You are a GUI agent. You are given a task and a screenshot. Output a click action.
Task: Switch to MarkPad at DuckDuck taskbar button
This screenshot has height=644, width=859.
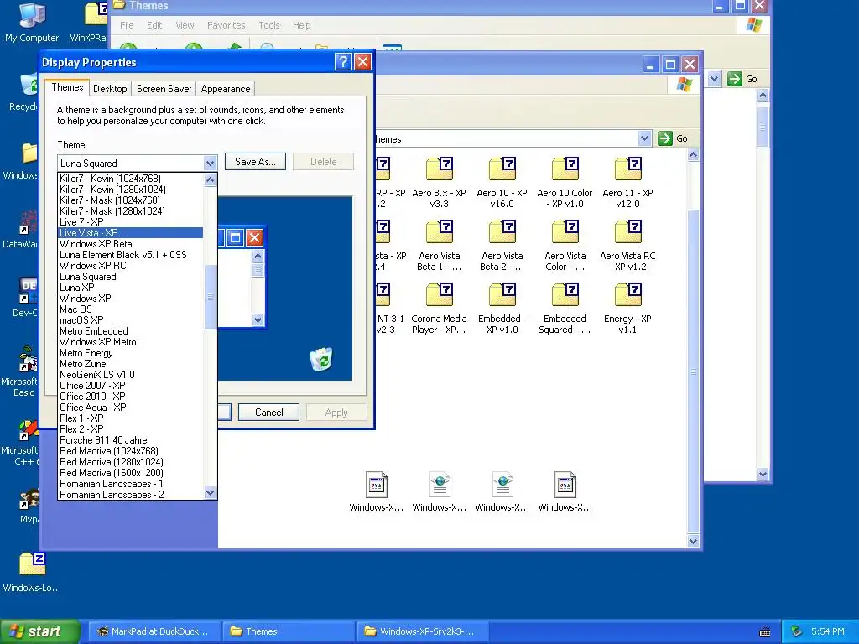154,631
